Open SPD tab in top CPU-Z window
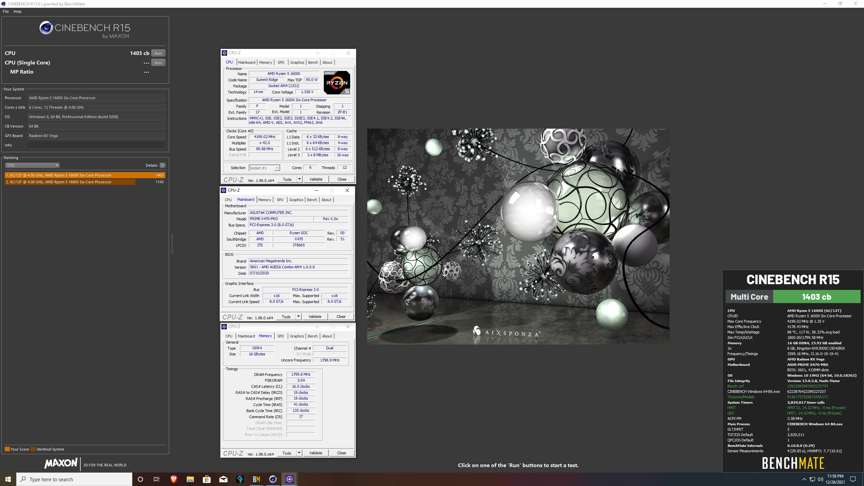Image resolution: width=864 pixels, height=486 pixels. pos(281,62)
